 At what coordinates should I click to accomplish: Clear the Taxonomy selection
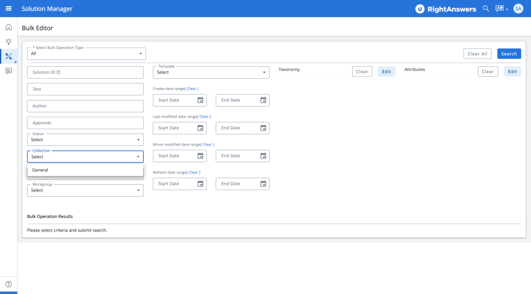362,71
